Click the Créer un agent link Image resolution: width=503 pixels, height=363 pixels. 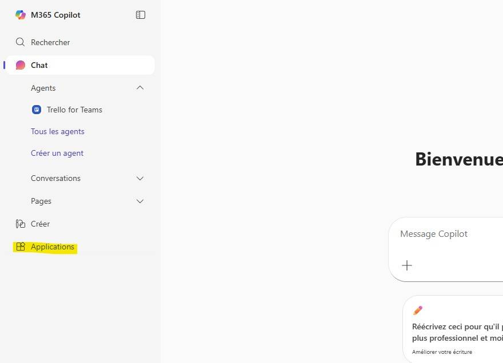57,153
